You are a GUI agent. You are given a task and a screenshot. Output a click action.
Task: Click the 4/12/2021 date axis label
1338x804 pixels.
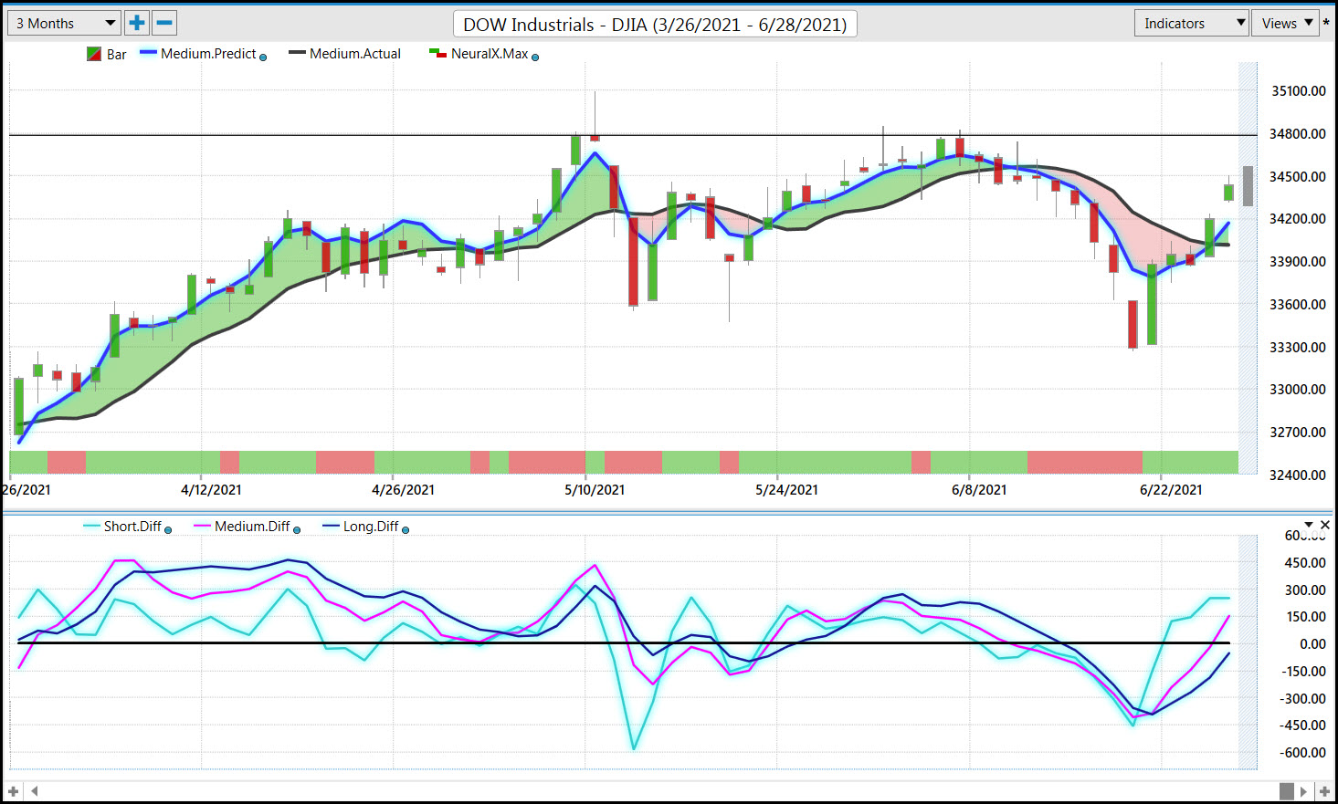pyautogui.click(x=211, y=490)
